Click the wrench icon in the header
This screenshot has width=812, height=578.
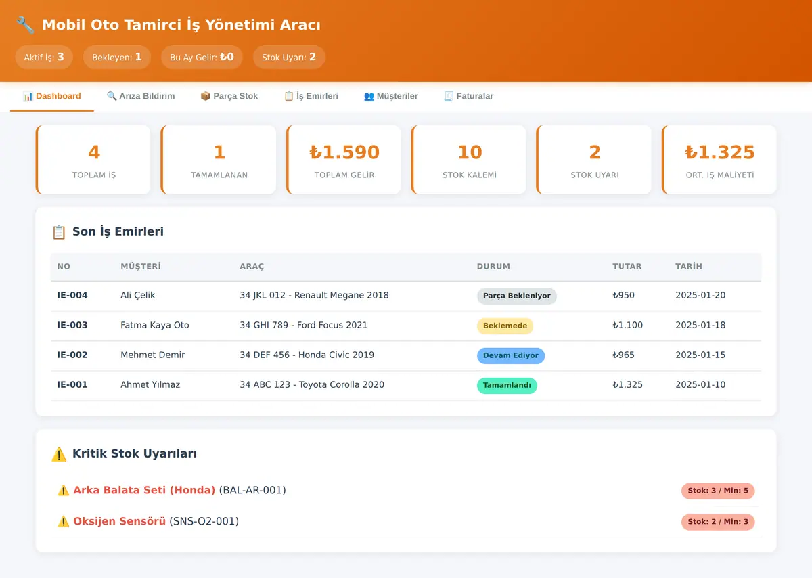(25, 25)
